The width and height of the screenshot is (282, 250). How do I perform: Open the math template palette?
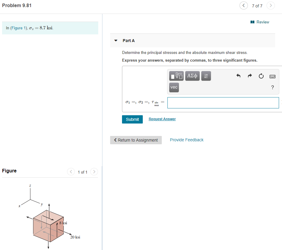[x=176, y=76]
